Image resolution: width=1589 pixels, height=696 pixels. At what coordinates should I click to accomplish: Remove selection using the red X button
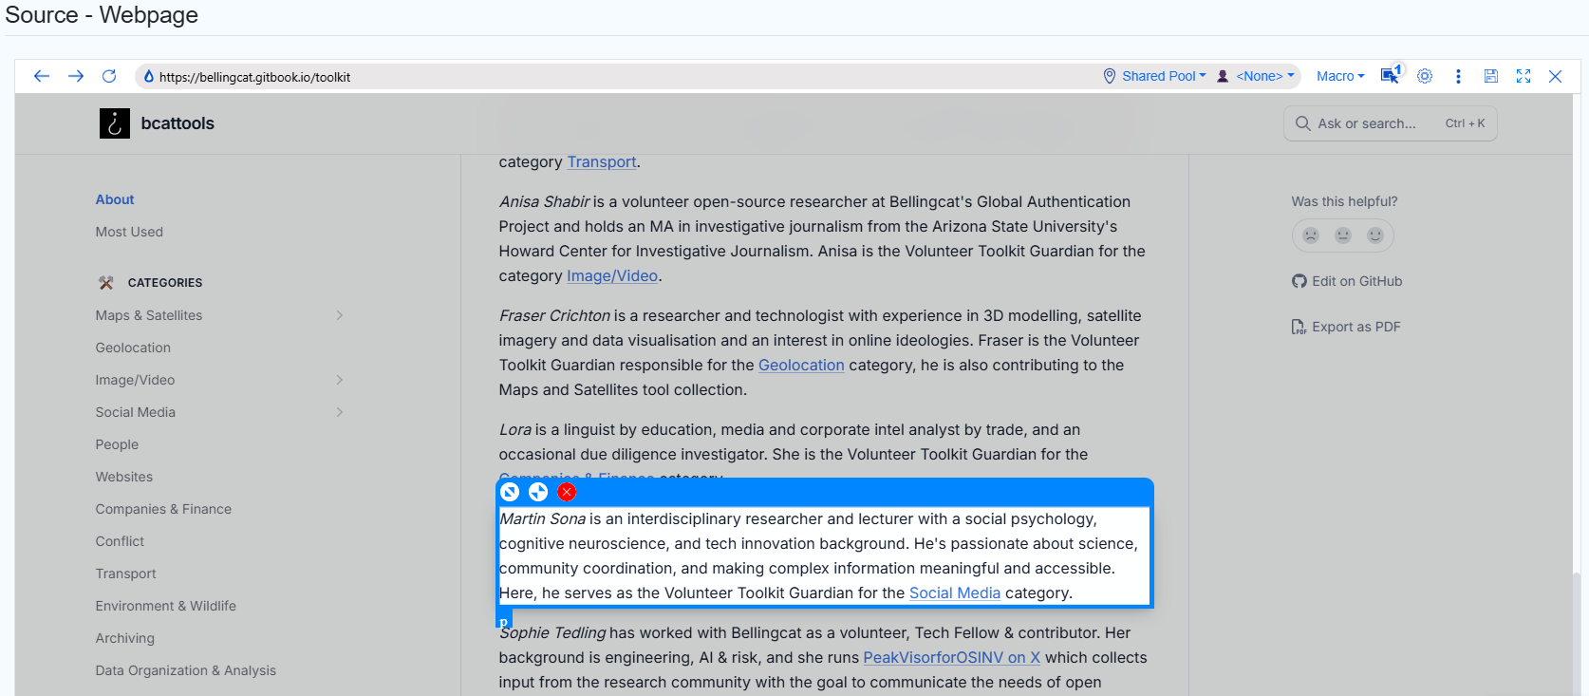(x=567, y=492)
